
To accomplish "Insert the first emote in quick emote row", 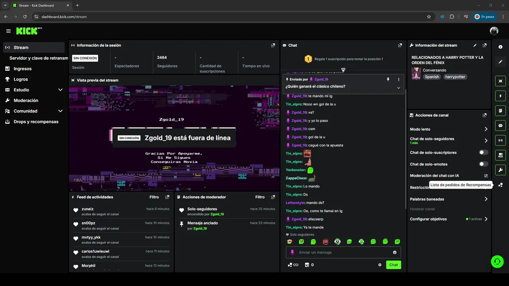I will pyautogui.click(x=289, y=242).
